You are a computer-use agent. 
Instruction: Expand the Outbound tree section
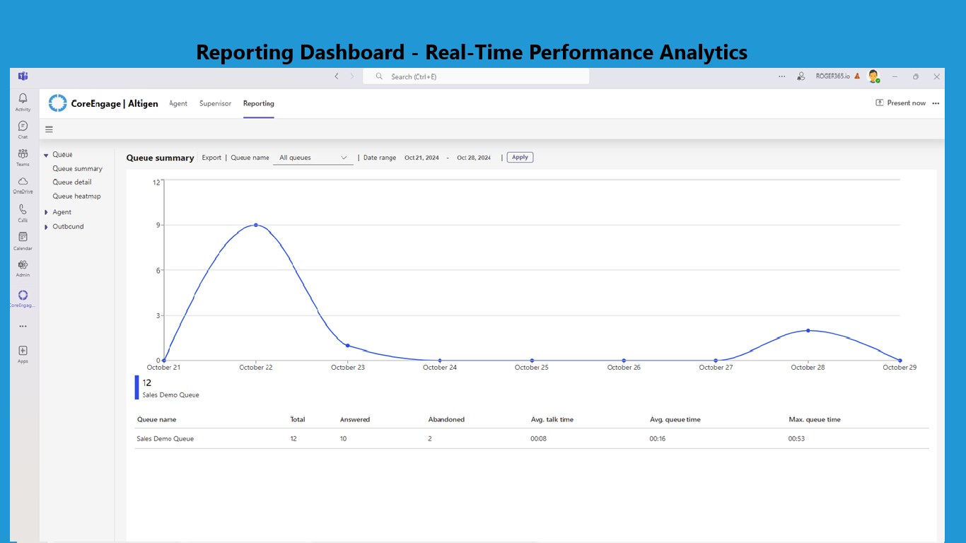(x=46, y=227)
